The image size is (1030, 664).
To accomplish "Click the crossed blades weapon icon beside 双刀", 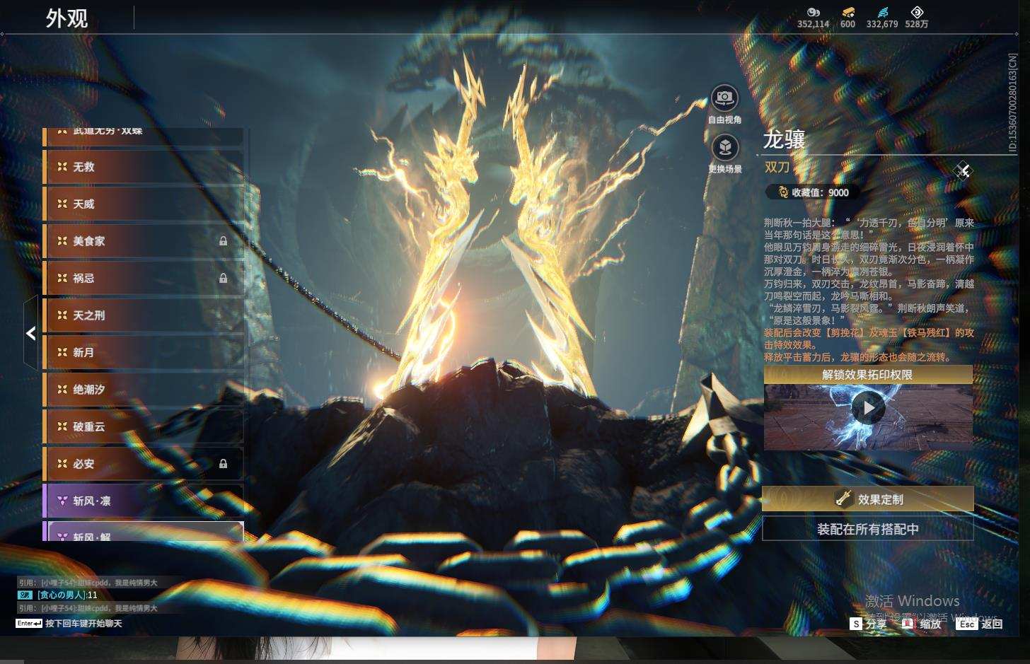I will coord(963,170).
